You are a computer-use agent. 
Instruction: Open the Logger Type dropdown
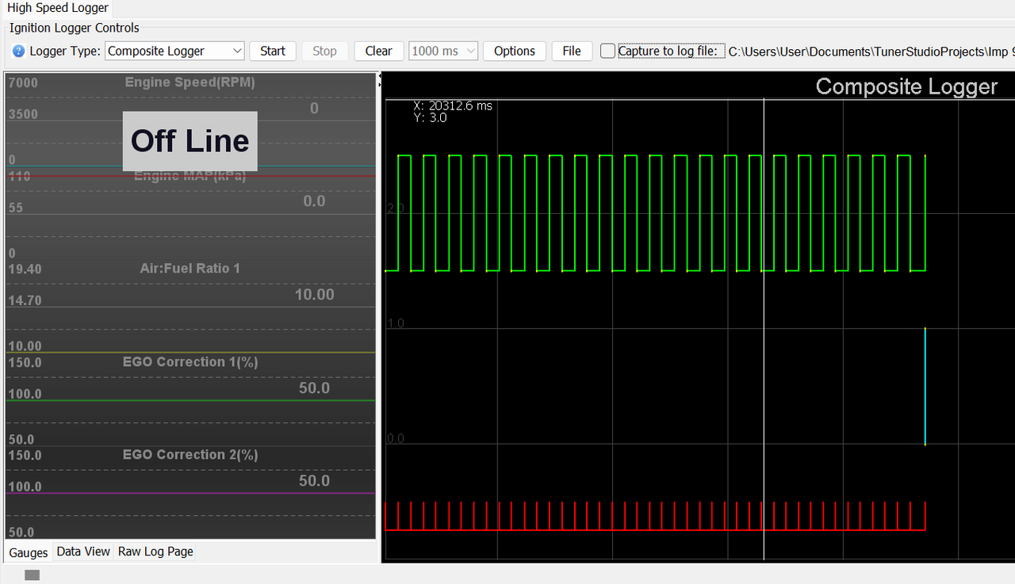(174, 51)
